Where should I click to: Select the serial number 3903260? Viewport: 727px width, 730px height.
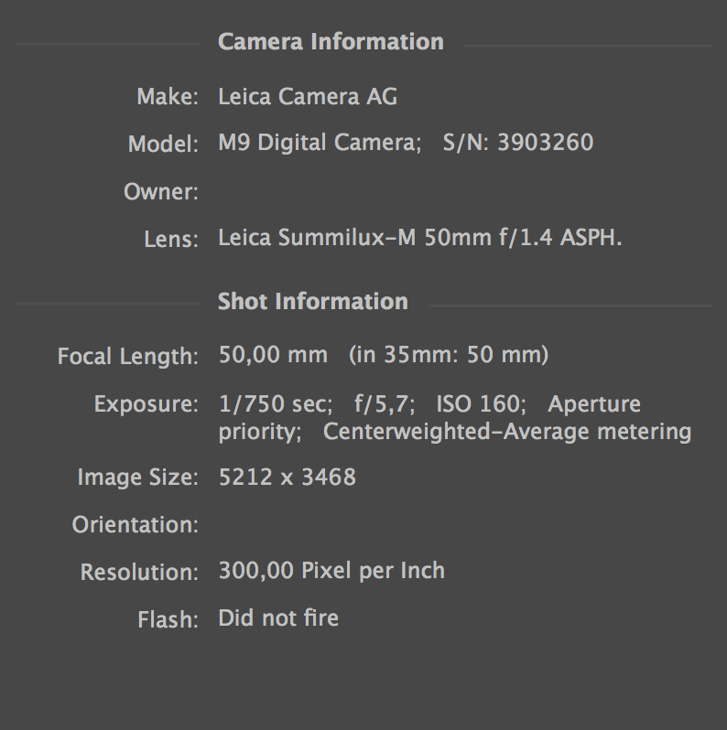click(545, 144)
